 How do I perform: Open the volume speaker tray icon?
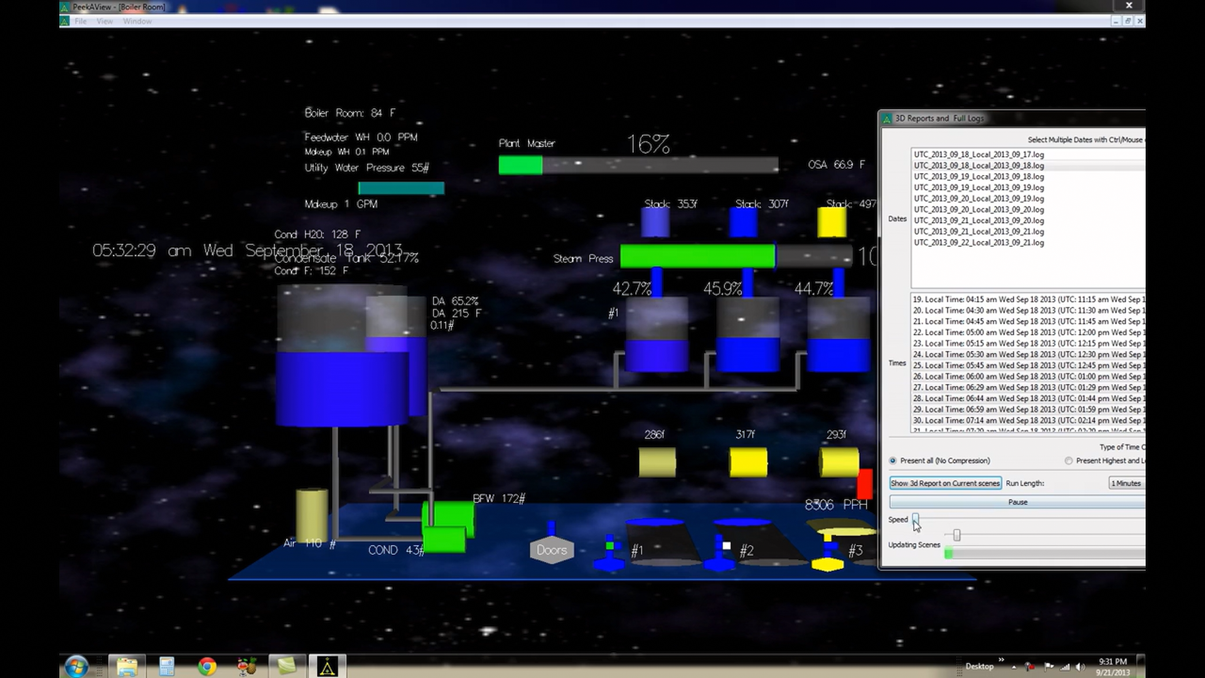tap(1080, 667)
